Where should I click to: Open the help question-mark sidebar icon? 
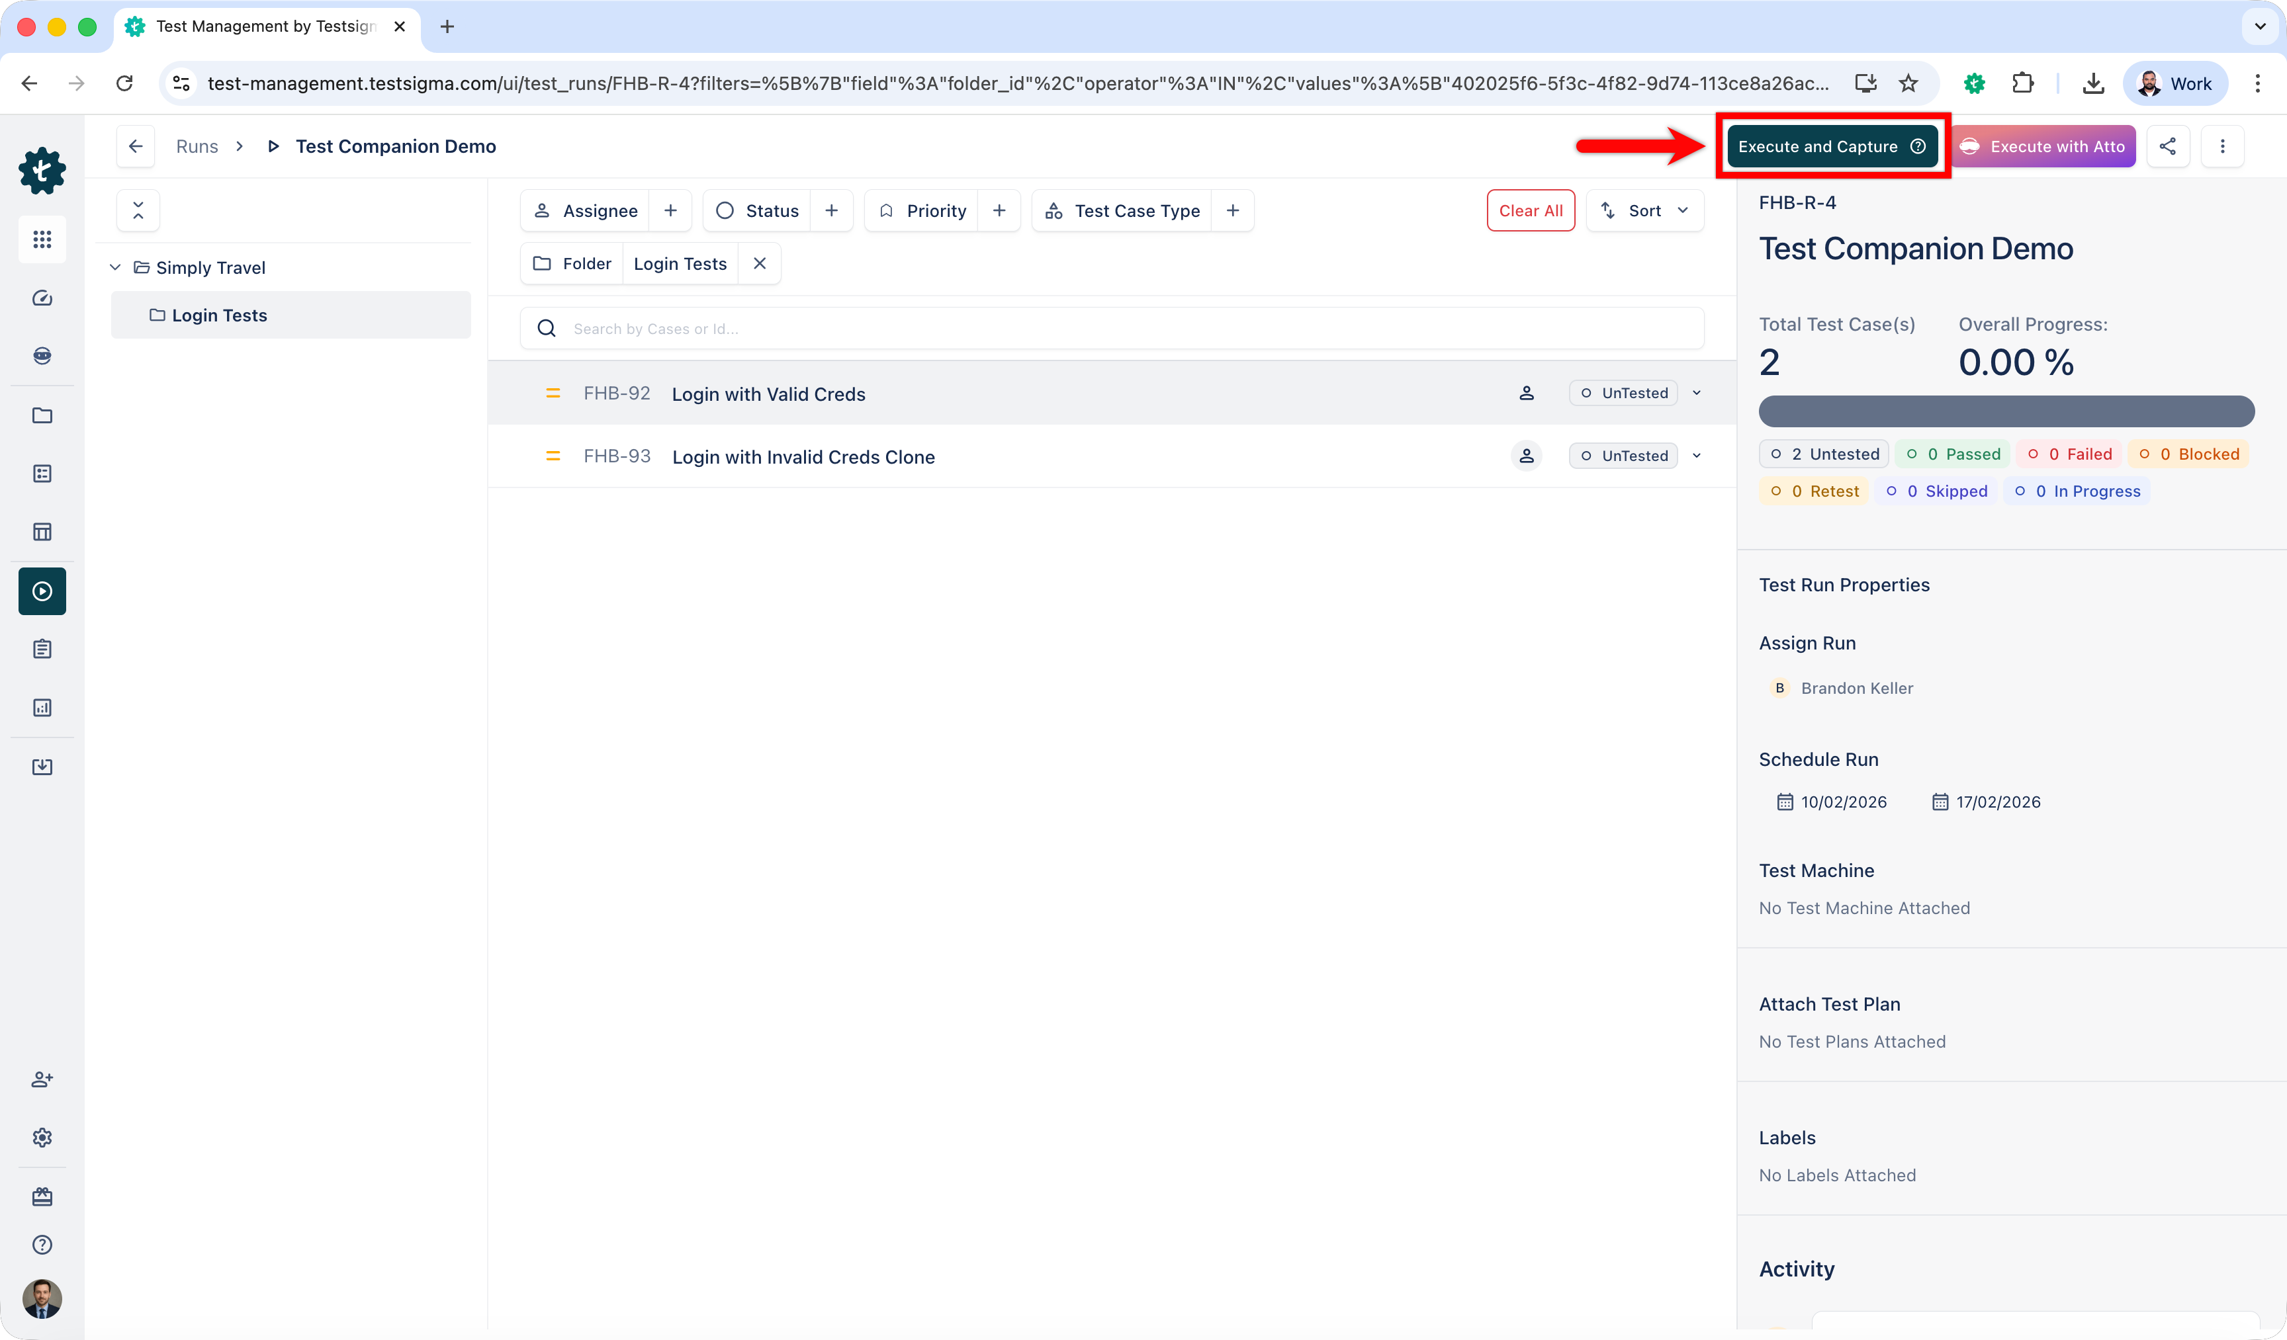[42, 1245]
